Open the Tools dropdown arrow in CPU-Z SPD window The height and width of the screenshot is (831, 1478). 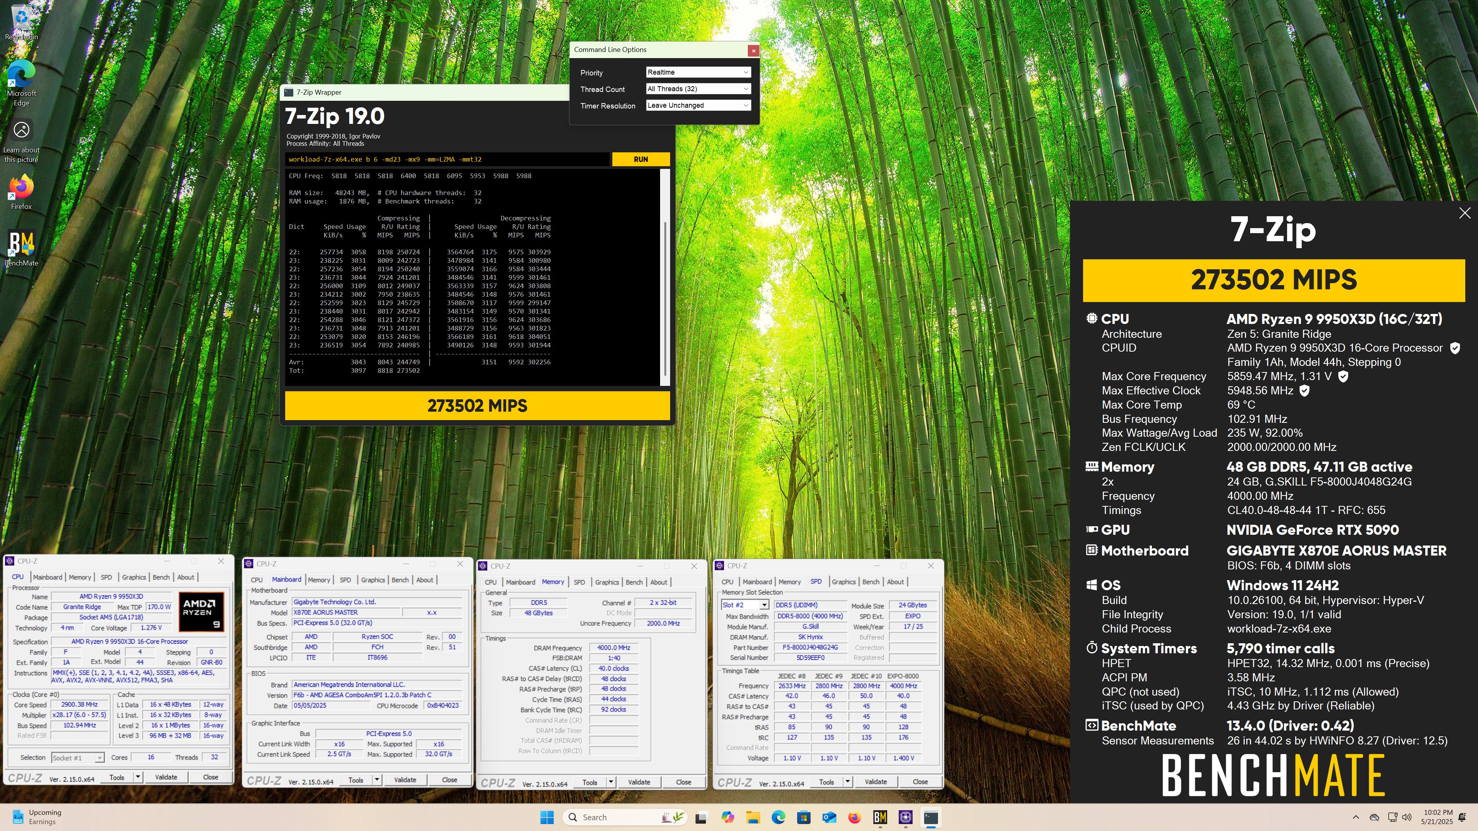848,782
